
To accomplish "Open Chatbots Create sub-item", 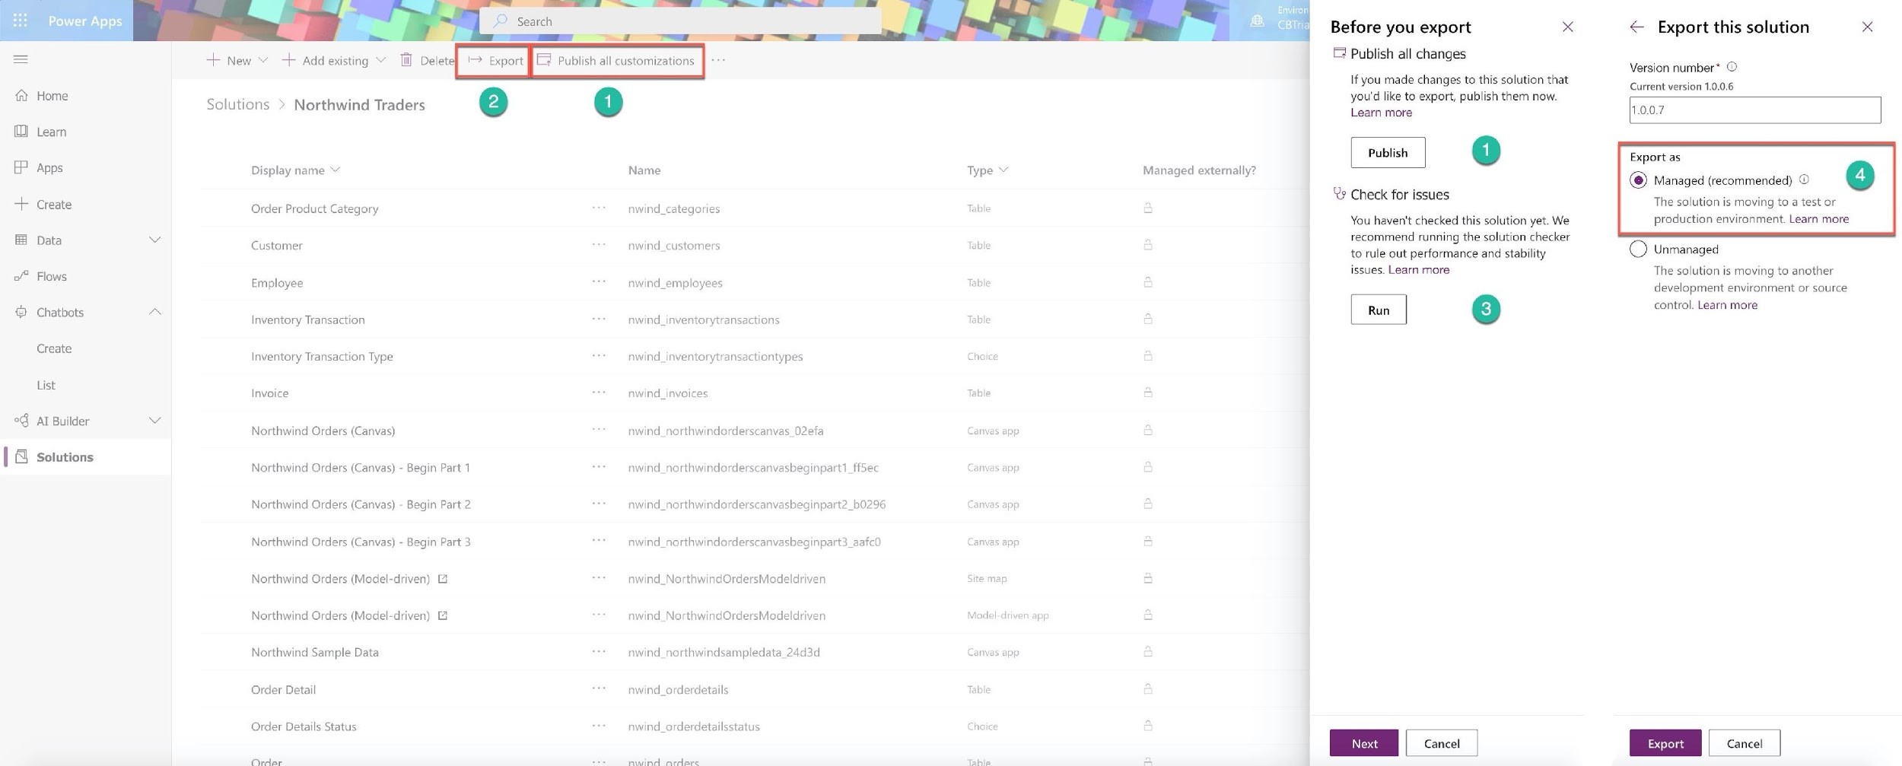I will click(x=54, y=348).
